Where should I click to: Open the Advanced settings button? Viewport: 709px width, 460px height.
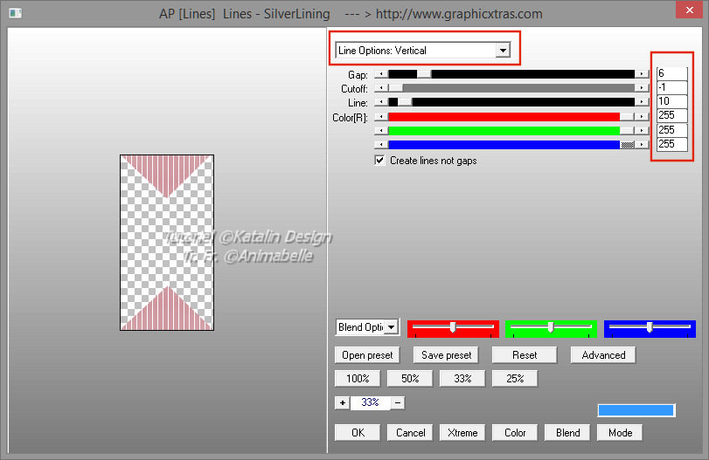pyautogui.click(x=603, y=354)
